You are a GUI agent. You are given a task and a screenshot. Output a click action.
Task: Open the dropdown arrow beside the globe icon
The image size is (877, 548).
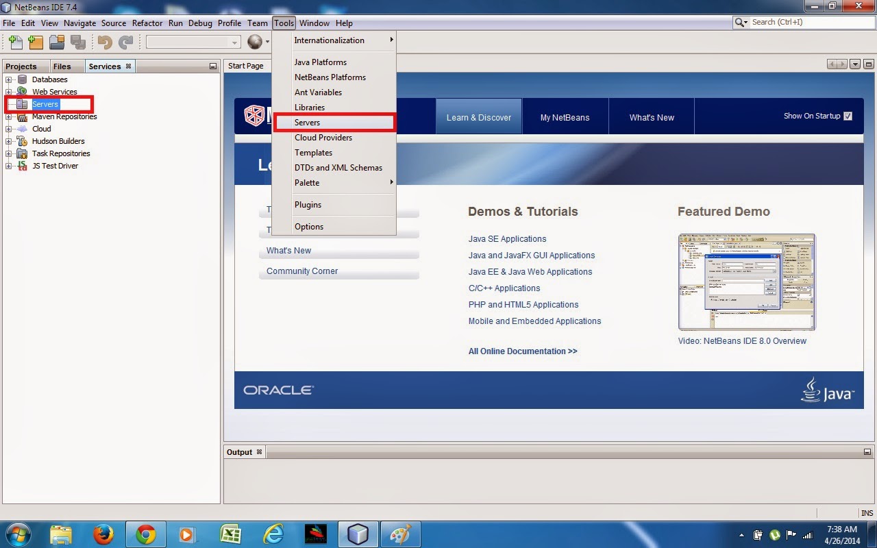(267, 42)
